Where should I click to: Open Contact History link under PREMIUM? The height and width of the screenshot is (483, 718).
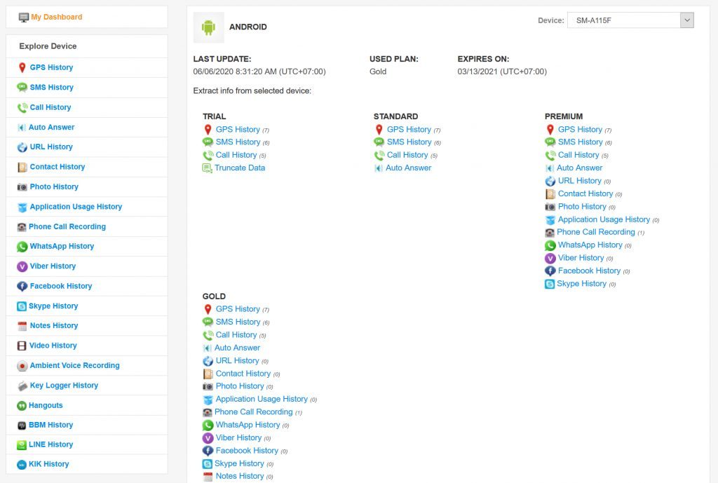click(585, 193)
